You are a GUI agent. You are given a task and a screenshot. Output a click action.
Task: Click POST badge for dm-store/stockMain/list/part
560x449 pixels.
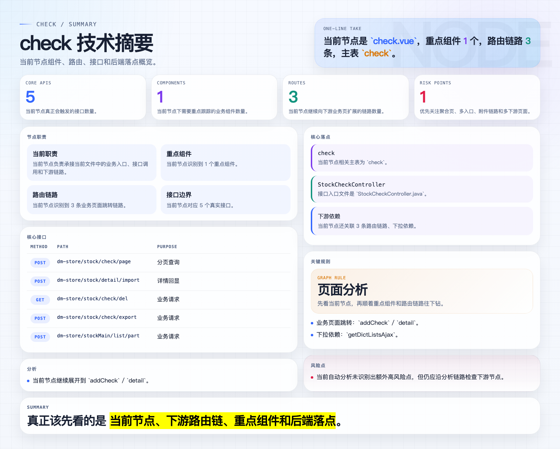[x=40, y=337]
